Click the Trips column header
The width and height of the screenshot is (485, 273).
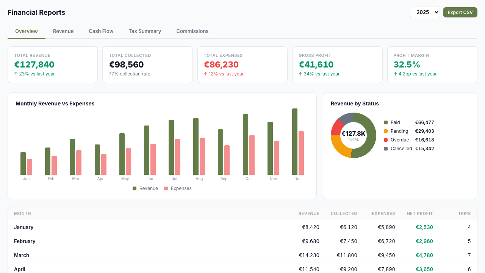(x=465, y=213)
